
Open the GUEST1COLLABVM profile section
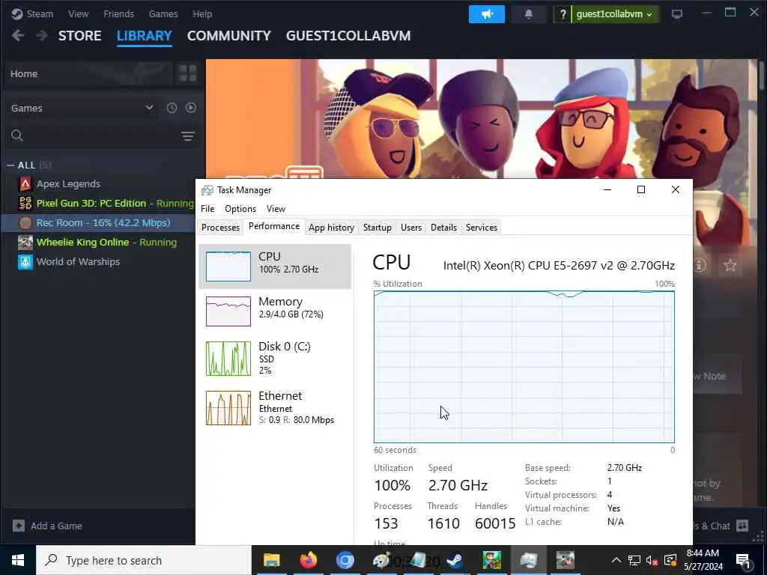348,36
